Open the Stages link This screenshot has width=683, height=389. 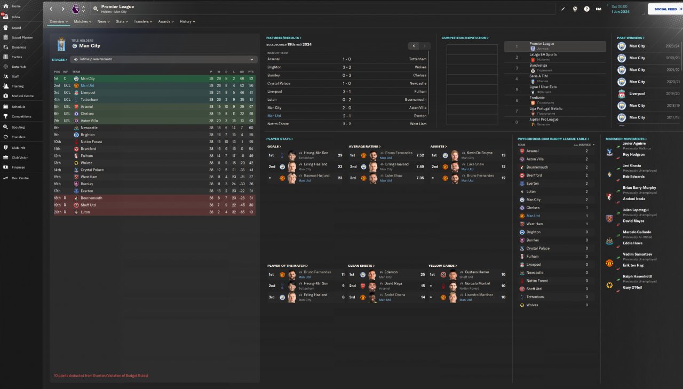pyautogui.click(x=59, y=60)
